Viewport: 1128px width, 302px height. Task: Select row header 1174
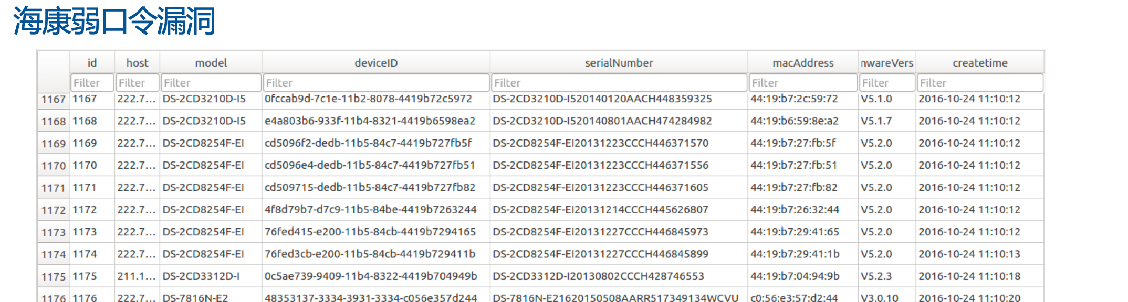click(54, 254)
